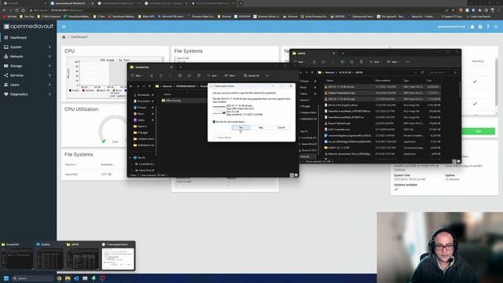503x283 pixels.
Task: Toggle the hamburger menu in blue header
Action: (x=64, y=27)
